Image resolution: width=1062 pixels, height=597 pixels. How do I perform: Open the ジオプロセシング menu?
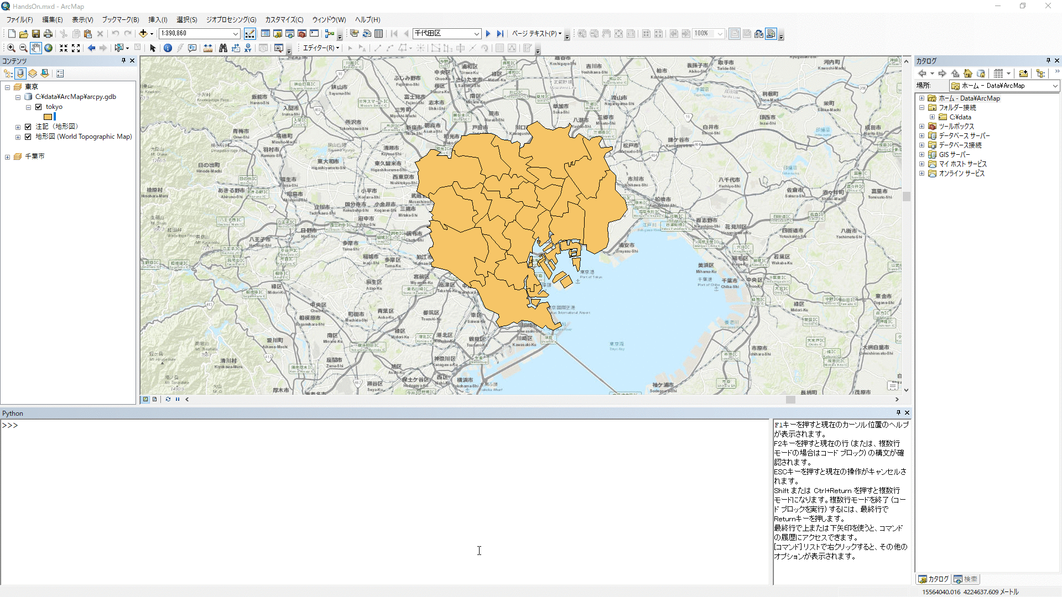click(231, 20)
